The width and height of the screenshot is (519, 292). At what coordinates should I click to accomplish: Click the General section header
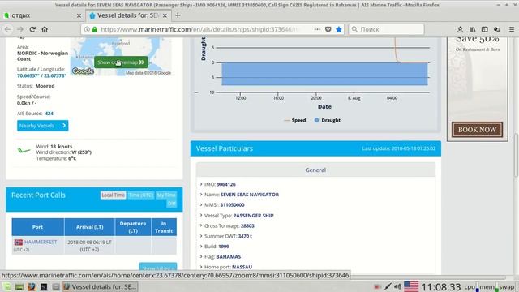[315, 170]
